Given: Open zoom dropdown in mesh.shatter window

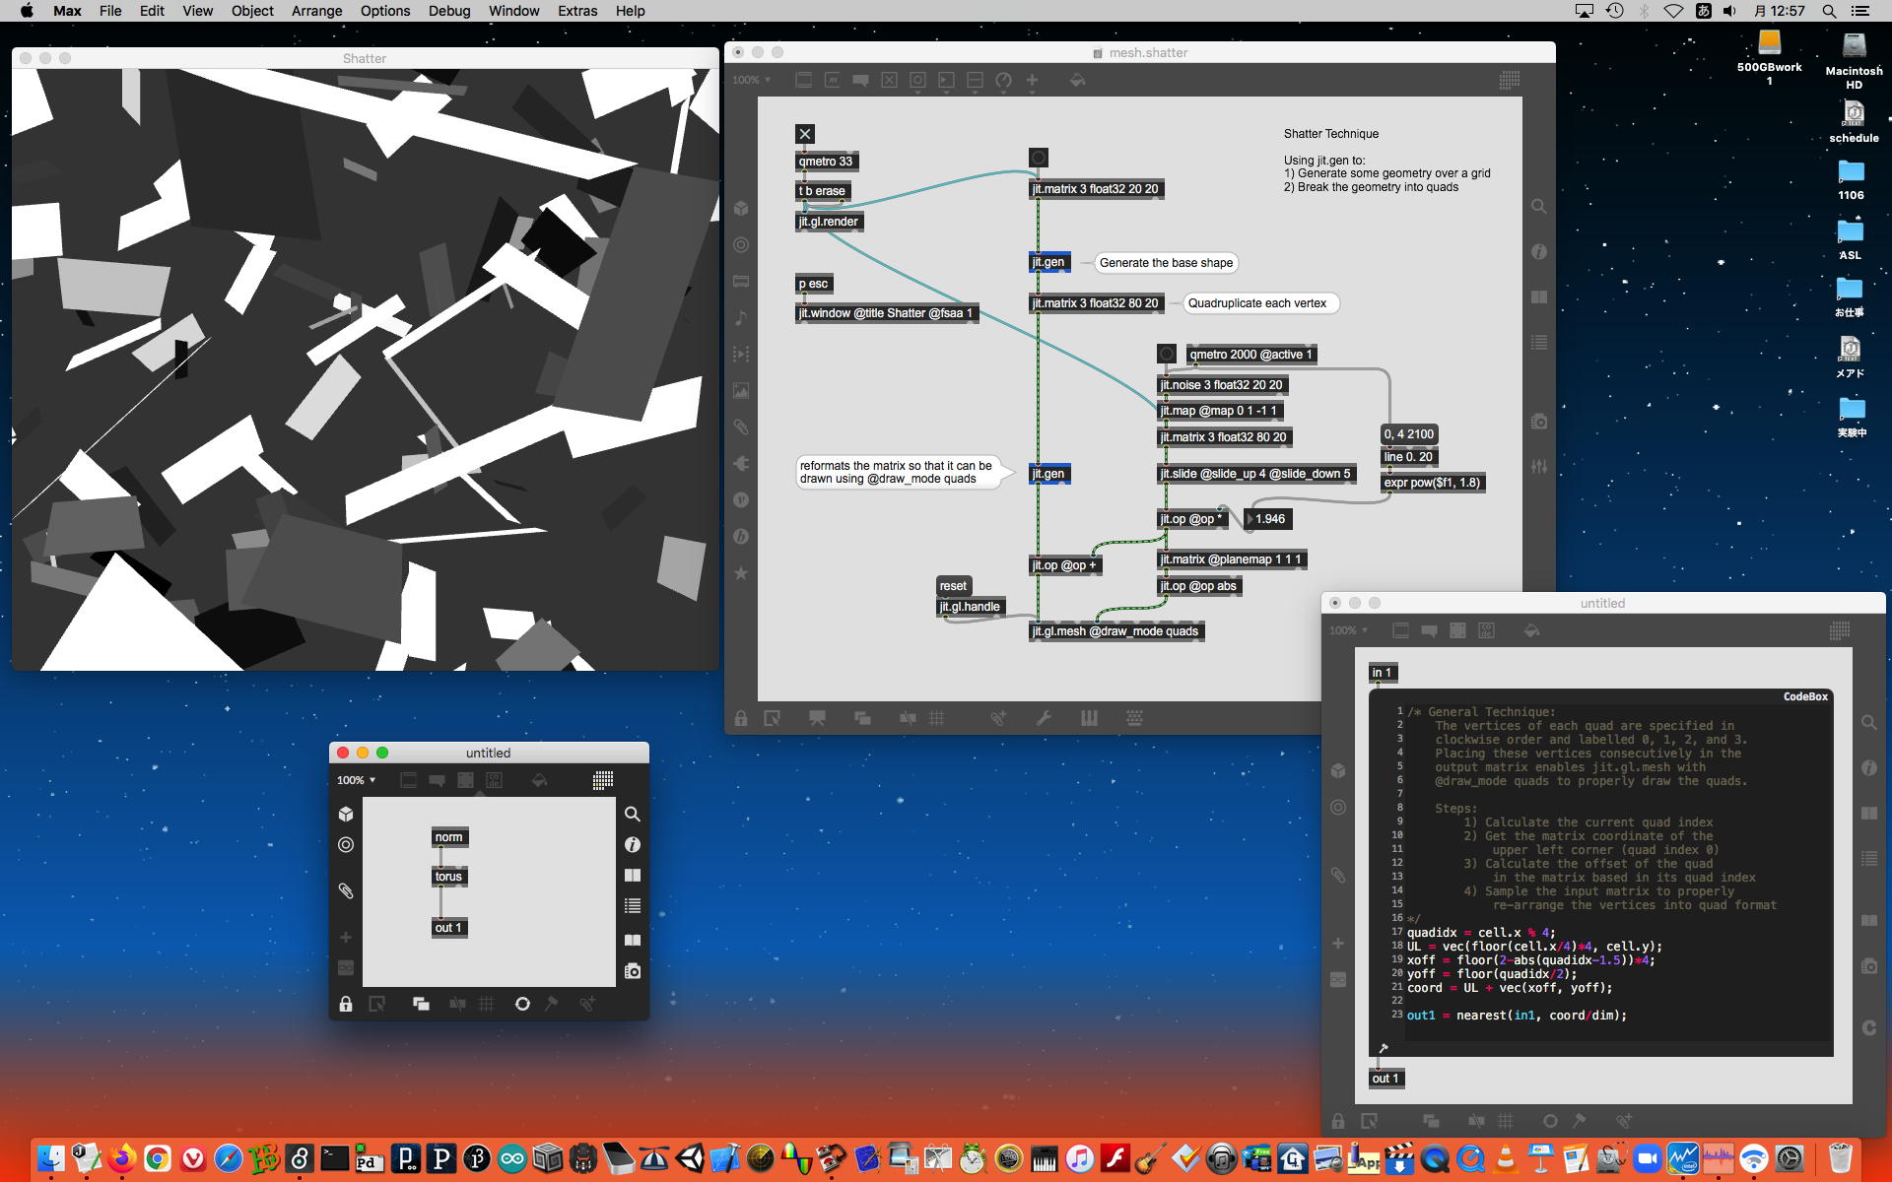Looking at the screenshot, I should pos(751,80).
